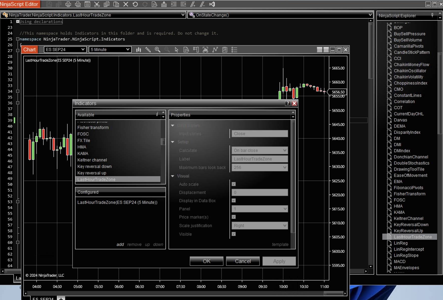Click Apply in the Indicators dialog
The image size is (443, 300).
(279, 261)
